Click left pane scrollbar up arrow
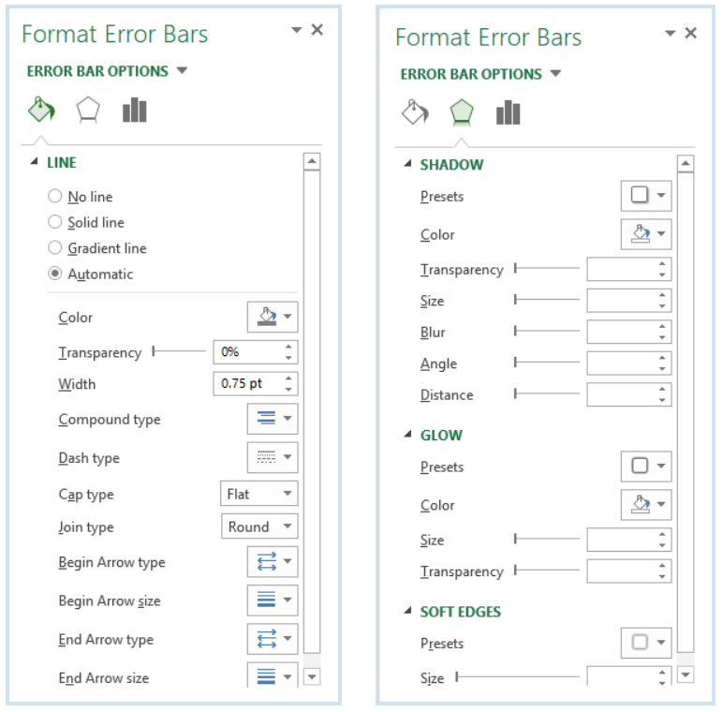This screenshot has height=712, width=722. coord(312,161)
